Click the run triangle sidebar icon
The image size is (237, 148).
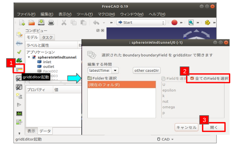[19, 105]
